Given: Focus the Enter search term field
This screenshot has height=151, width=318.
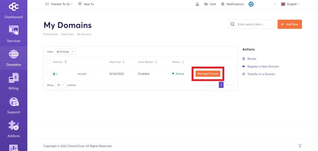Looking at the screenshot, I should (251, 24).
